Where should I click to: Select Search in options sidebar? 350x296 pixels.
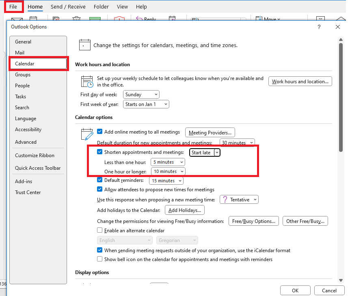(38, 107)
